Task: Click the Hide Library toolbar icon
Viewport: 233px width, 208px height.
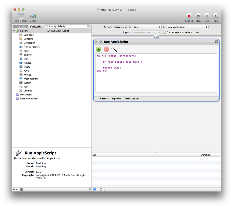Action: coord(21,16)
